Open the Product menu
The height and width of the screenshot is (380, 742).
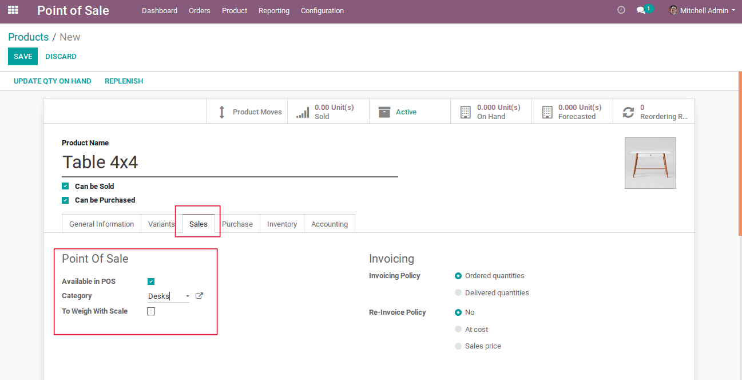click(235, 10)
